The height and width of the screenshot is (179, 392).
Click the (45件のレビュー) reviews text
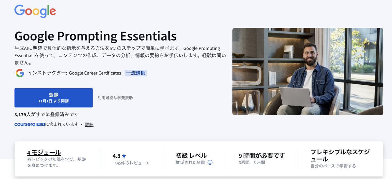click(x=131, y=163)
